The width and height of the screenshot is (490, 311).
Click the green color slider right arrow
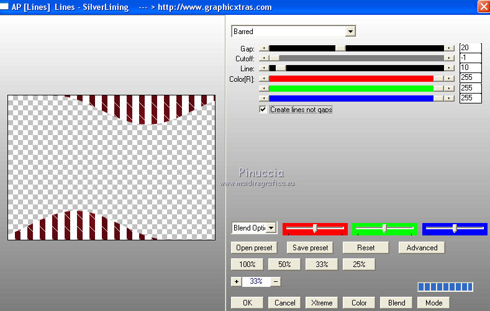click(x=449, y=89)
